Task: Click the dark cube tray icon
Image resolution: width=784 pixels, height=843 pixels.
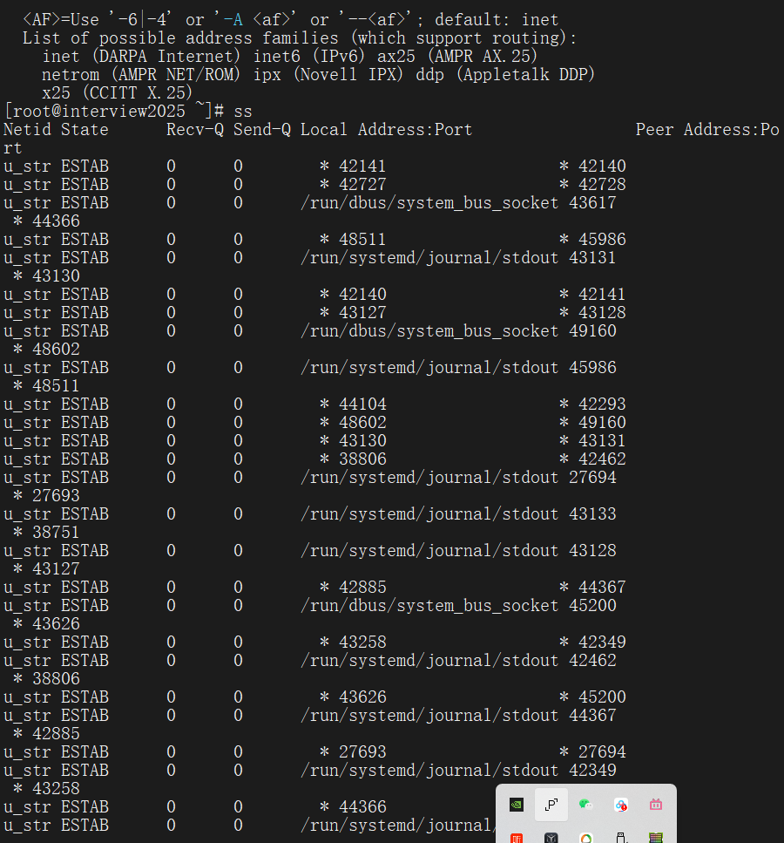Action: pyautogui.click(x=551, y=838)
